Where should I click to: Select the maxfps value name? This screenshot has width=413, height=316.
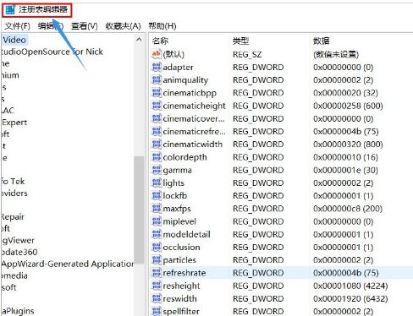177,209
